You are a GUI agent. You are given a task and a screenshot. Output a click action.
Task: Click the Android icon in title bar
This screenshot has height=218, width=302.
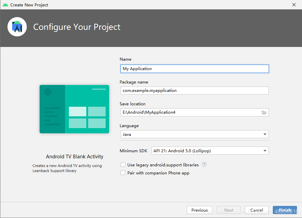tap(5, 5)
